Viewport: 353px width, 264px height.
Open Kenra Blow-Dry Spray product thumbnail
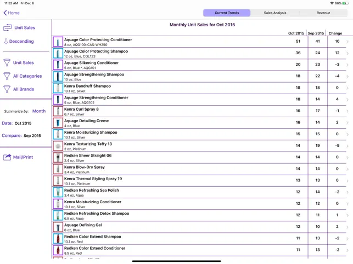tap(58, 169)
